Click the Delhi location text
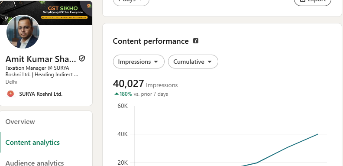 click(x=11, y=81)
